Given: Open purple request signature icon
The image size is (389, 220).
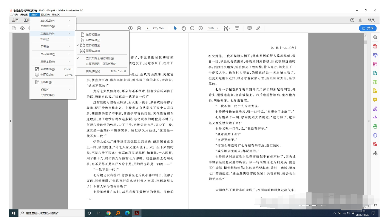Looking at the screenshot, I should (x=375, y=118).
